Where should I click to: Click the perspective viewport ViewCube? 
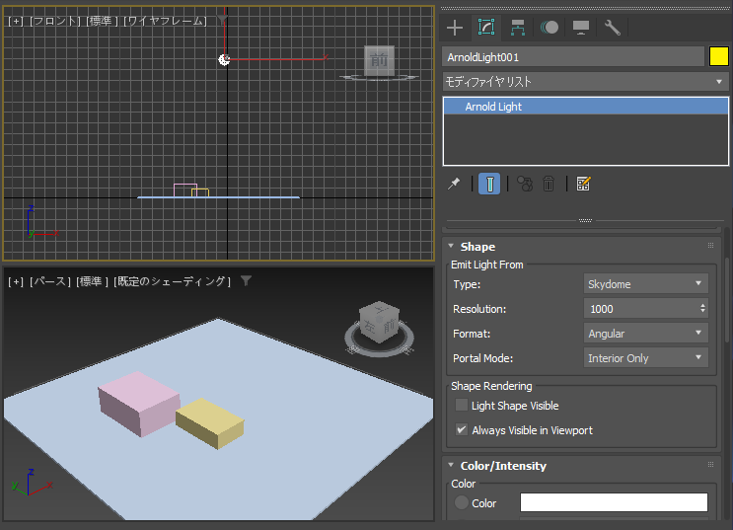click(x=379, y=323)
